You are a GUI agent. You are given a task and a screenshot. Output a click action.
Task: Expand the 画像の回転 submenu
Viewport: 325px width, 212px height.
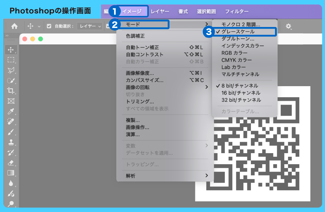(164, 87)
